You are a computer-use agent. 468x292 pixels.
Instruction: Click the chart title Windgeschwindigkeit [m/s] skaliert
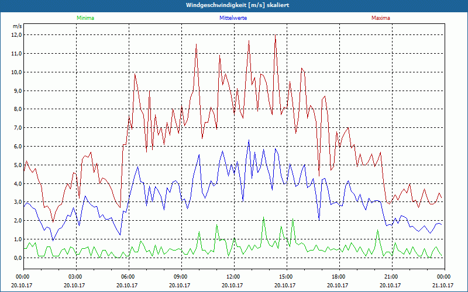coord(238,5)
